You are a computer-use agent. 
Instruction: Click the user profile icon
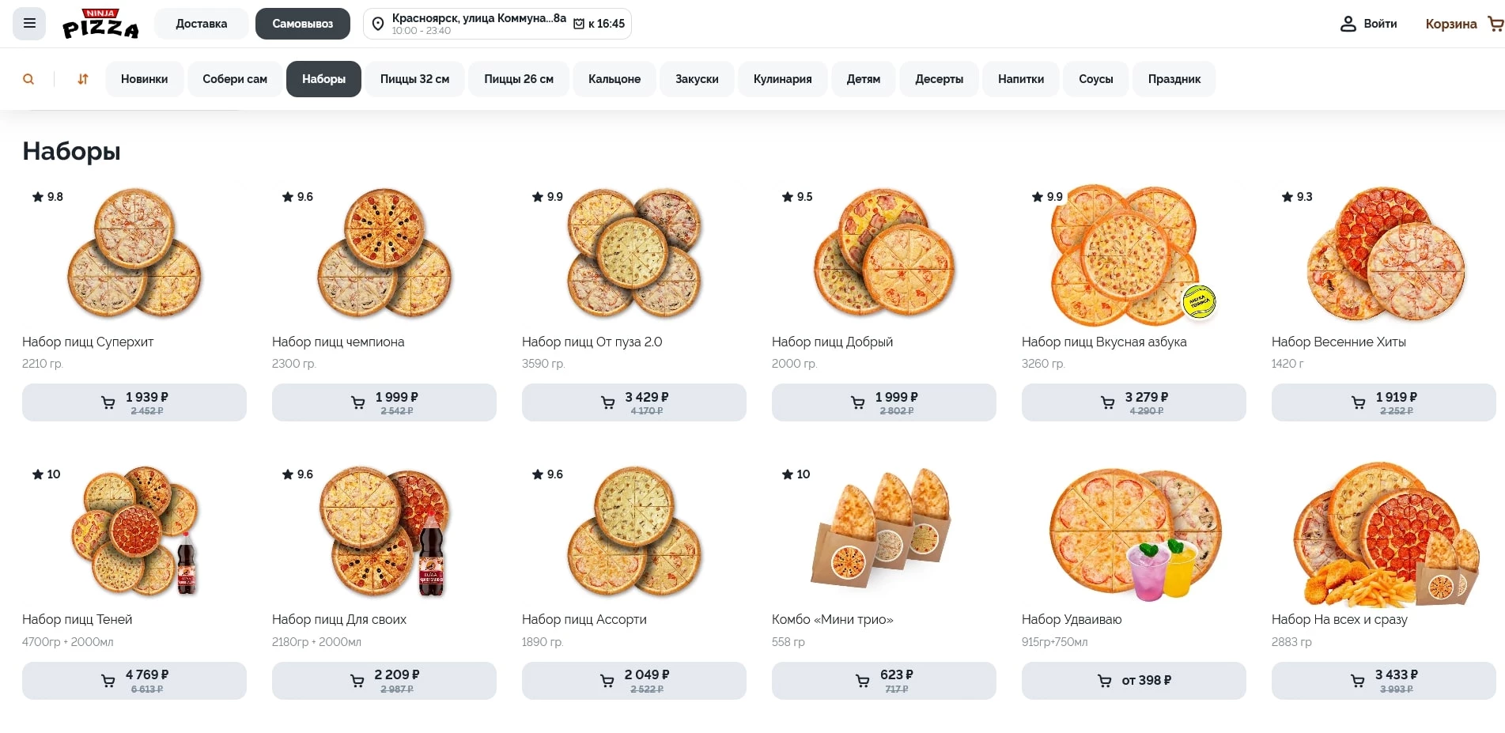click(x=1348, y=24)
